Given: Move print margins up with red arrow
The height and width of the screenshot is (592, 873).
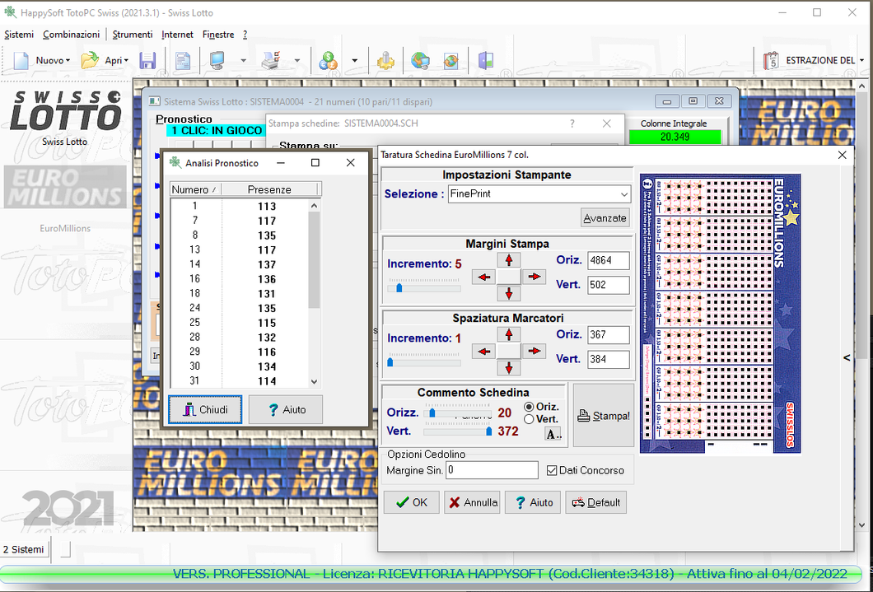Looking at the screenshot, I should pyautogui.click(x=508, y=260).
